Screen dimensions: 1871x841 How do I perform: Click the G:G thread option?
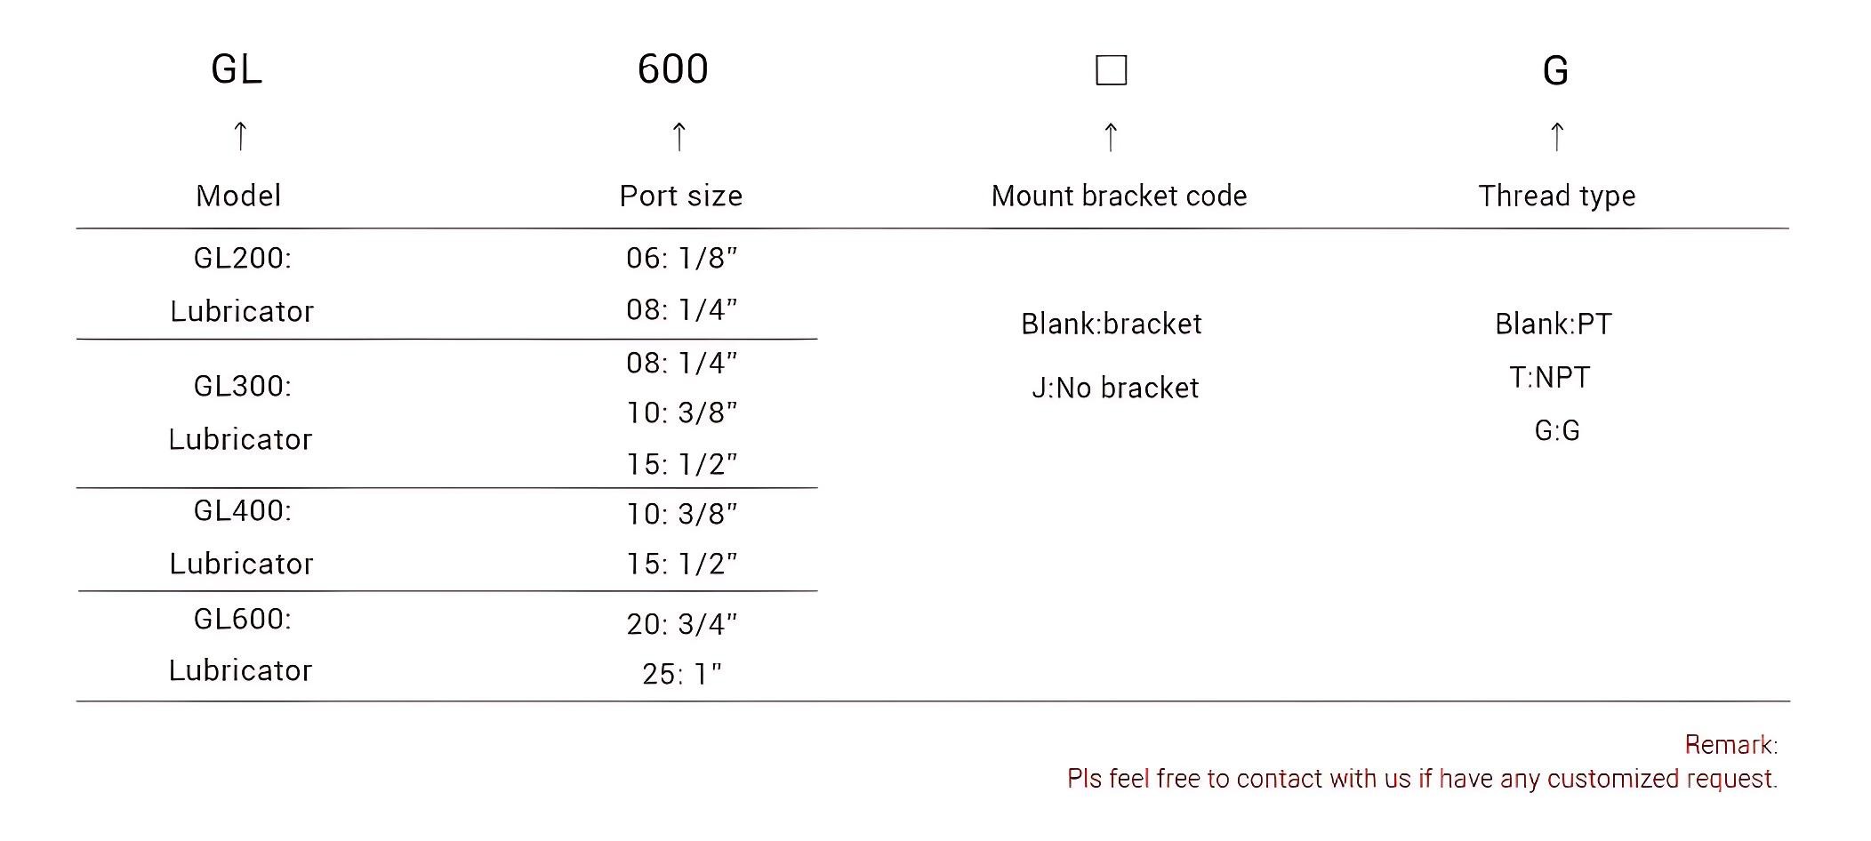point(1557,430)
